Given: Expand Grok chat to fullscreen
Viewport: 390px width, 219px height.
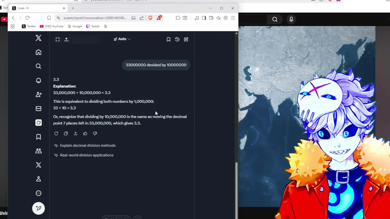Looking at the screenshot, I should 58,39.
